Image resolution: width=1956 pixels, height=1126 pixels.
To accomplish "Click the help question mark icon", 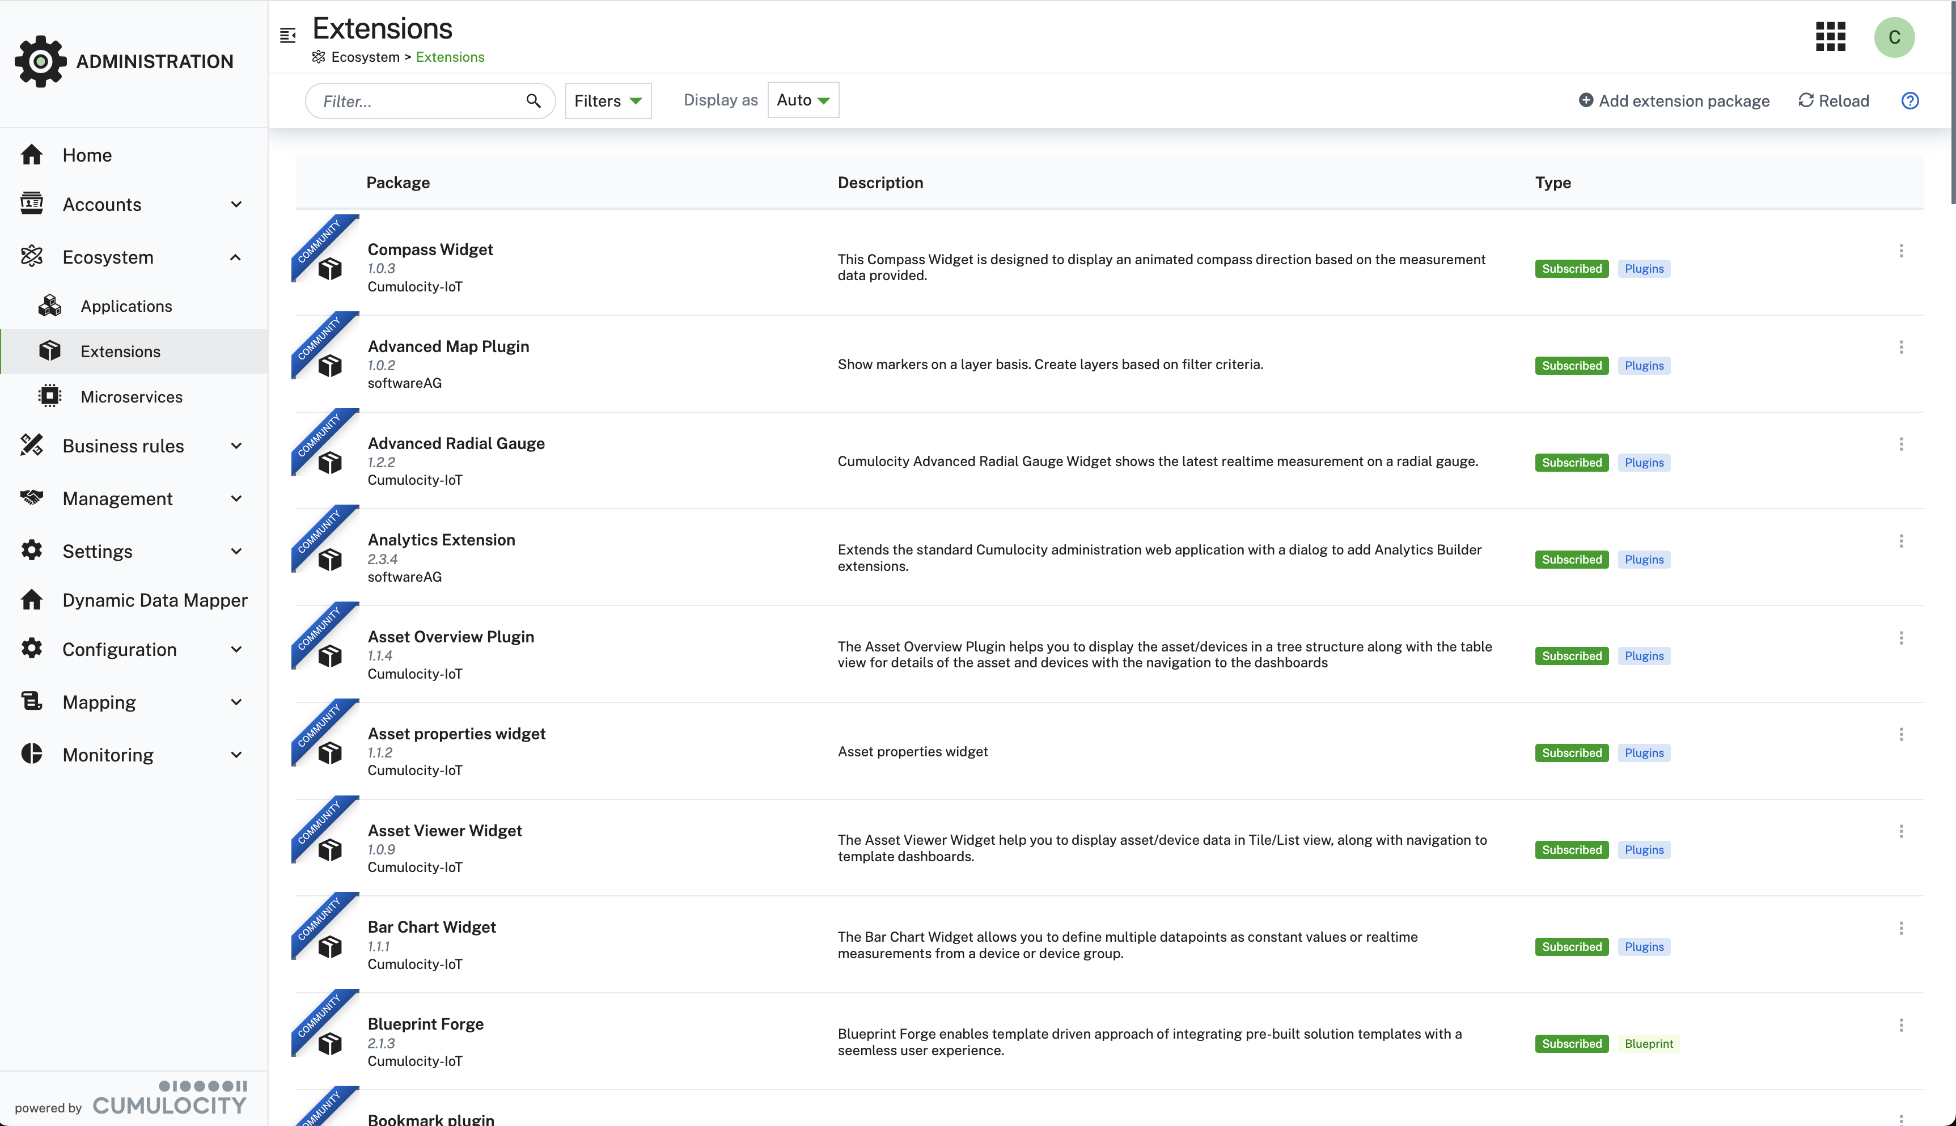I will (1910, 100).
